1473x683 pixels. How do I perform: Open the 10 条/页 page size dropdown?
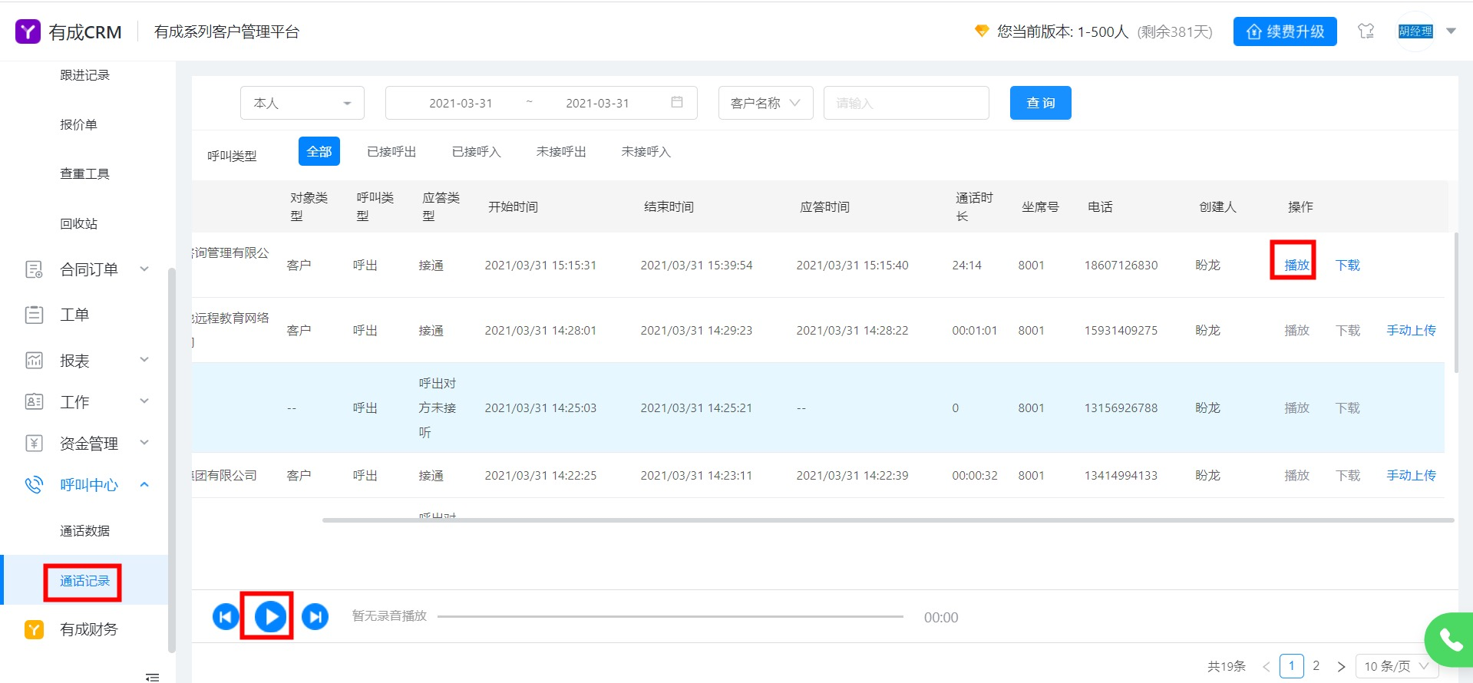pyautogui.click(x=1396, y=666)
